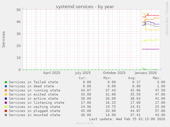This screenshot has width=170, height=127.
Task: Select 'Services in active state' legend label
Action: point(34,99)
